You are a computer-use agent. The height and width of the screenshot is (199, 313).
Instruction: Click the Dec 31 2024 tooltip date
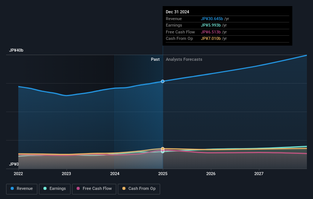click(x=177, y=12)
